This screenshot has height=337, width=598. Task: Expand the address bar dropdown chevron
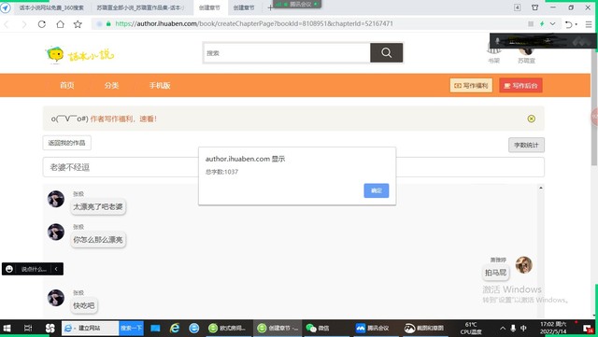pyautogui.click(x=552, y=23)
